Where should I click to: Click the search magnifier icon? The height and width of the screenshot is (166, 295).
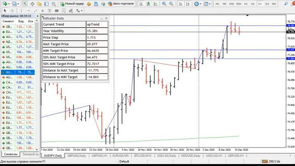tap(286, 4)
